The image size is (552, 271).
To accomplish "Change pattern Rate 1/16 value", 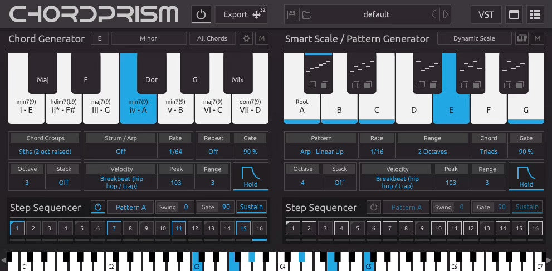I will (377, 152).
